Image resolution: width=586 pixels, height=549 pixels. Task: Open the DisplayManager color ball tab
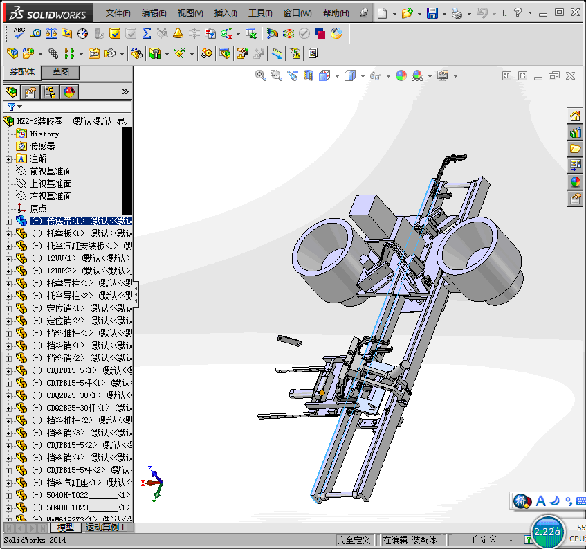(x=69, y=91)
